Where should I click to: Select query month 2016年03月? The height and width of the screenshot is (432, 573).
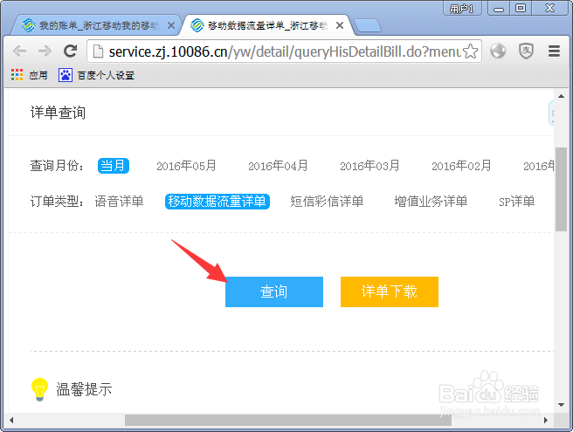click(369, 166)
